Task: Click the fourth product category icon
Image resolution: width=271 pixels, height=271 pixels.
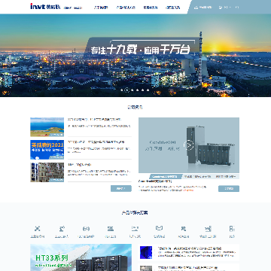Action: (111, 229)
